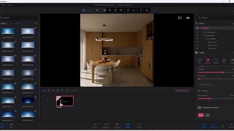Click the XYZ icon in bottom right dock
This screenshot has height=131, width=234.
(x=223, y=126)
